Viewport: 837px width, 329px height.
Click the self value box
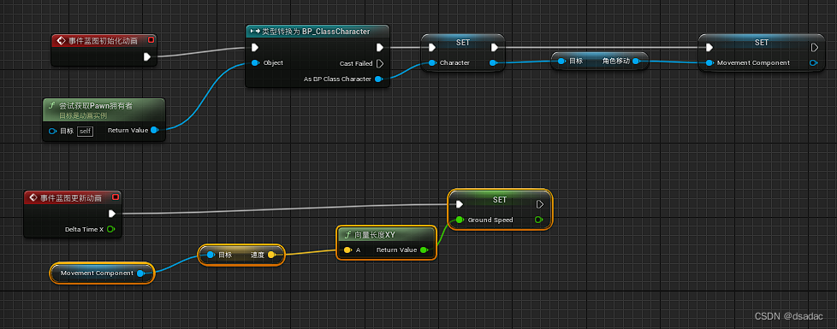click(x=86, y=132)
